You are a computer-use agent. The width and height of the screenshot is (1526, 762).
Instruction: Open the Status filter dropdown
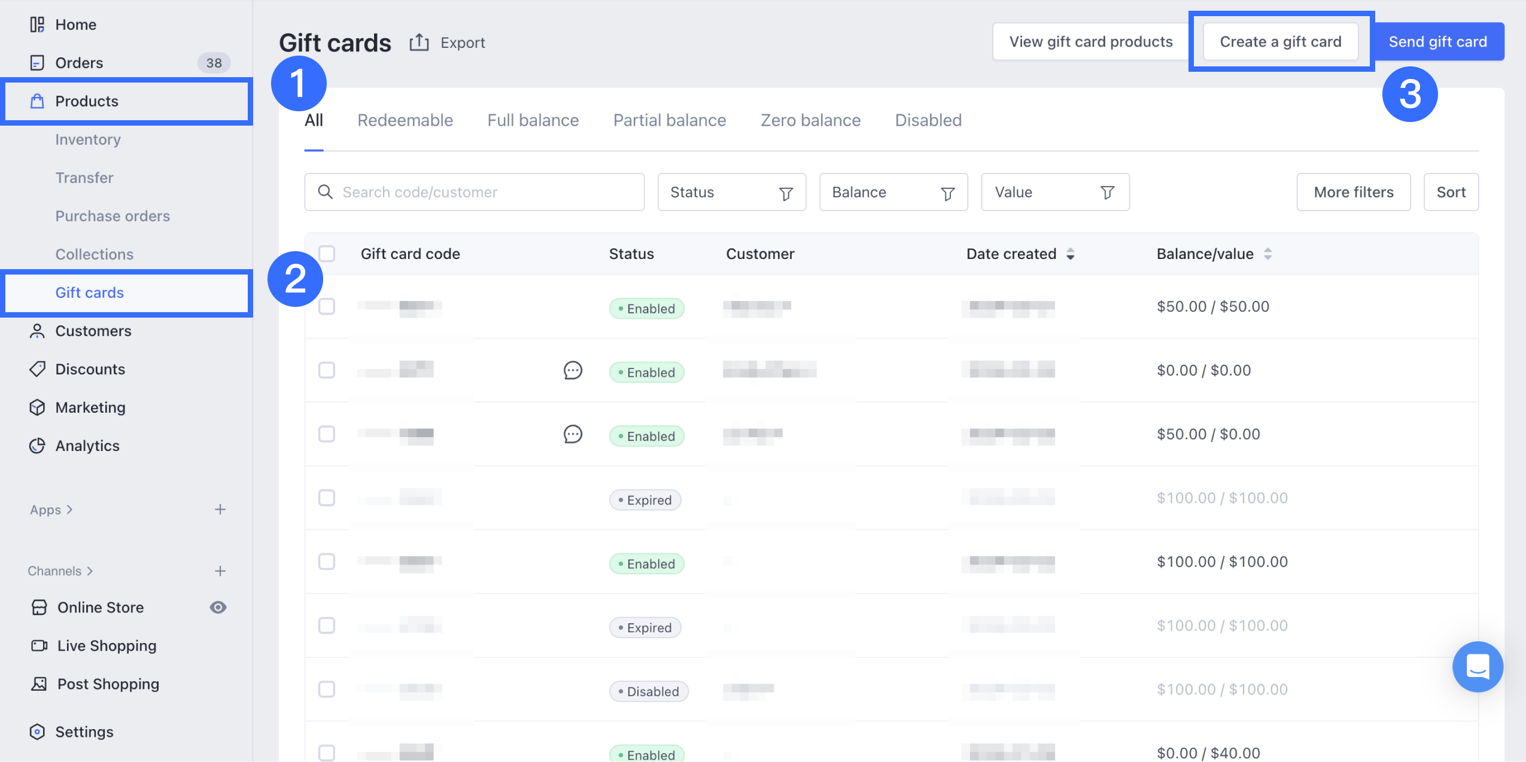[731, 192]
